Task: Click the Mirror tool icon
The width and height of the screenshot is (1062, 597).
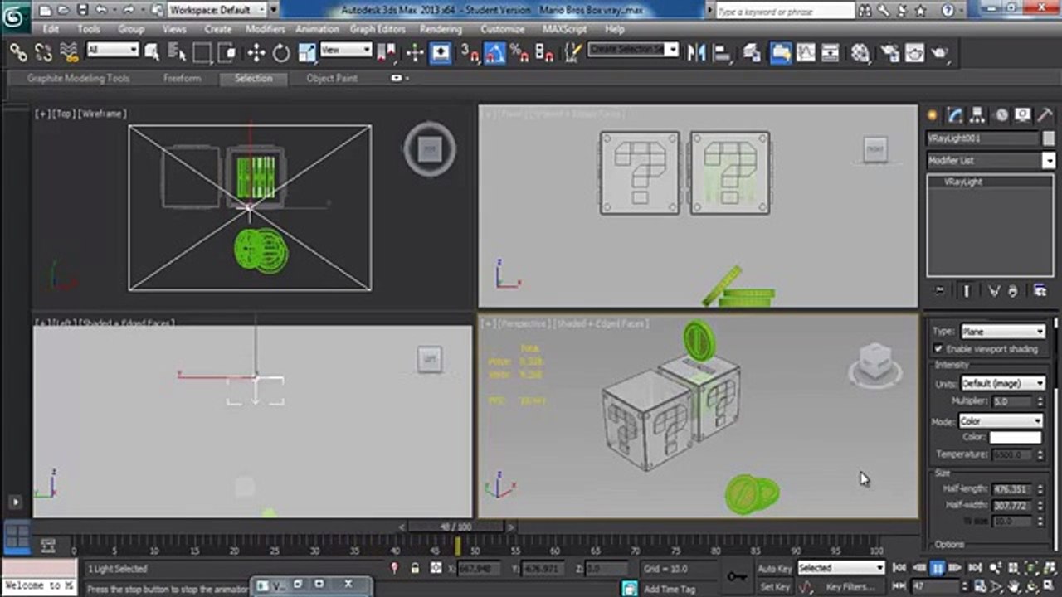Action: click(x=696, y=53)
